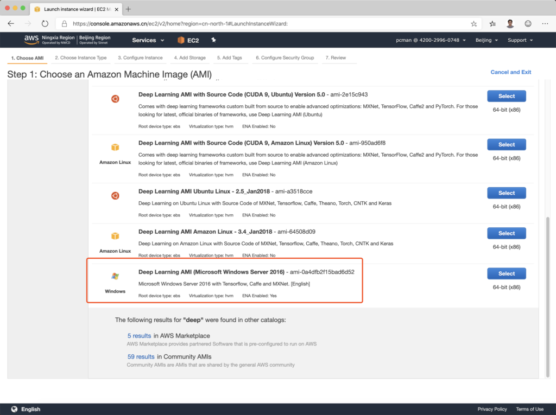
Task: Go to Choose Instance Type step tab
Action: tap(81, 58)
